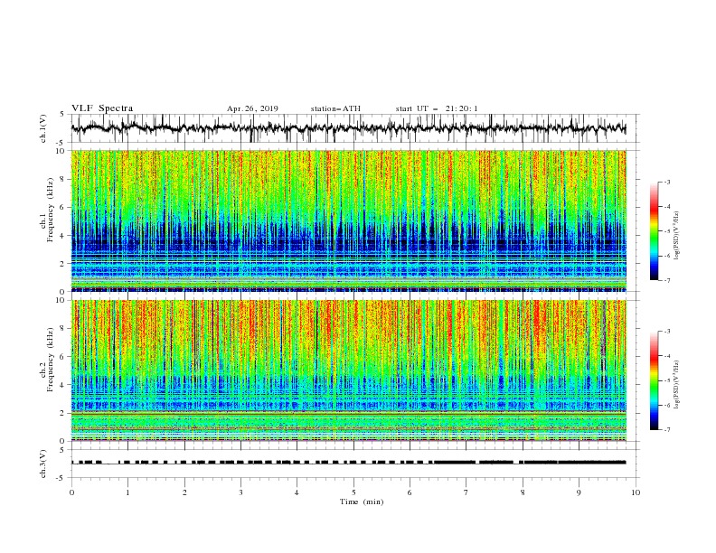Viewport: 716px width, 553px height.
Task: Click the "-7" label on ch.2 color bar
Action: click(666, 430)
